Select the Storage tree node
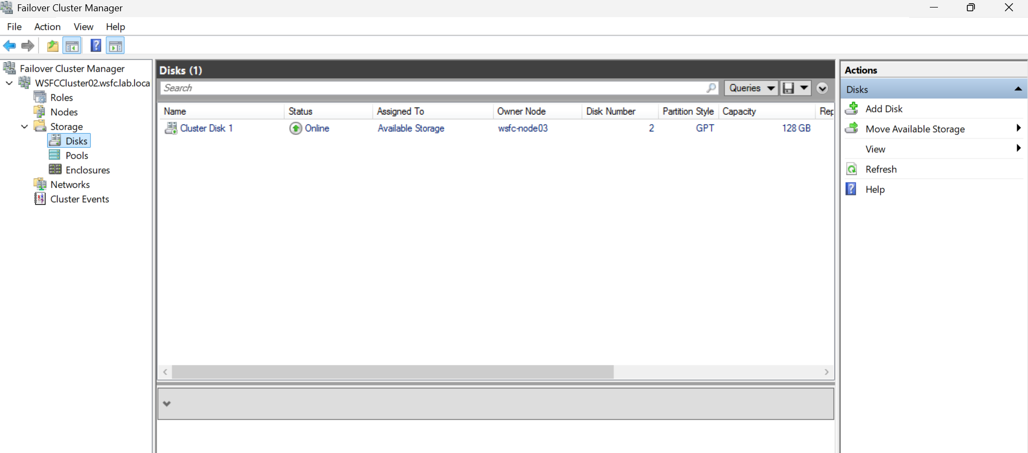Image resolution: width=1028 pixels, height=453 pixels. coord(66,126)
